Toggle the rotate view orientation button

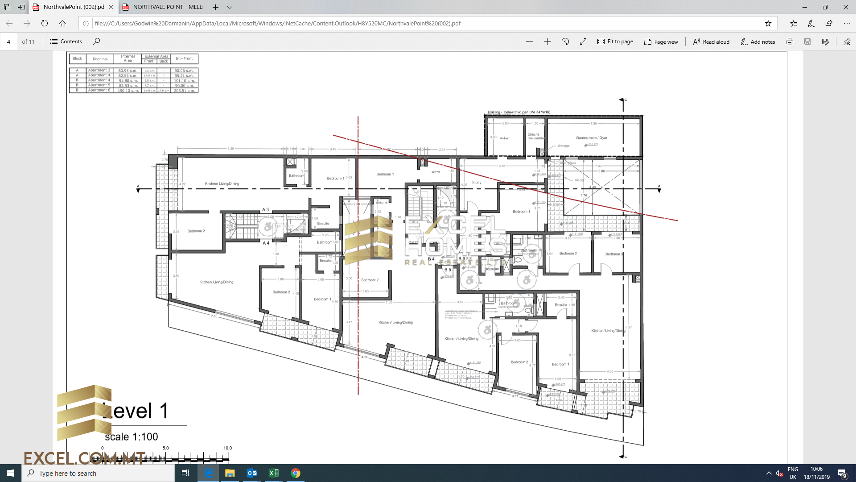[x=564, y=41]
